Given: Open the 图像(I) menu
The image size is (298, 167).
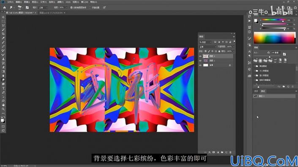Looking at the screenshot, I should pyautogui.click(x=27, y=2).
